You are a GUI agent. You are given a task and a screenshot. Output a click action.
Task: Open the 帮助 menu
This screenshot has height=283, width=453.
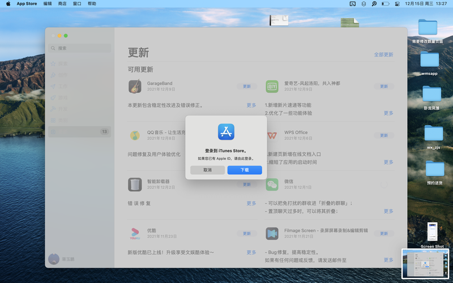[x=92, y=3]
